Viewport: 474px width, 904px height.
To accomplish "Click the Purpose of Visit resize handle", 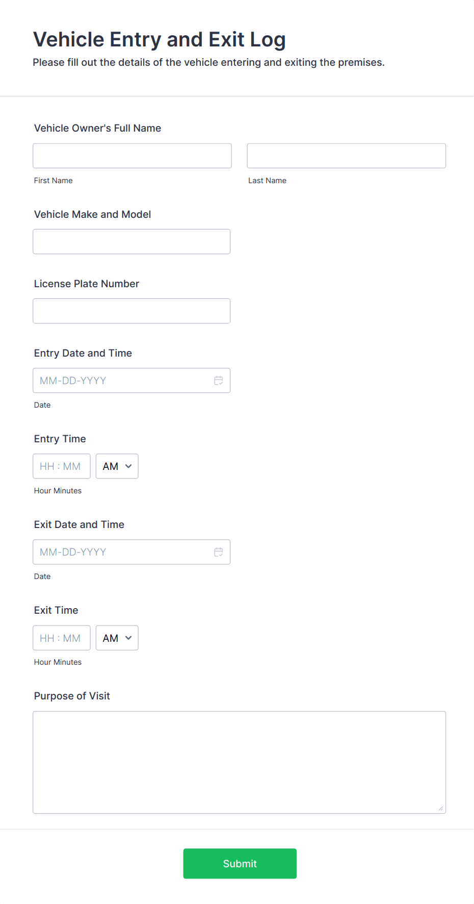I will pyautogui.click(x=440, y=808).
